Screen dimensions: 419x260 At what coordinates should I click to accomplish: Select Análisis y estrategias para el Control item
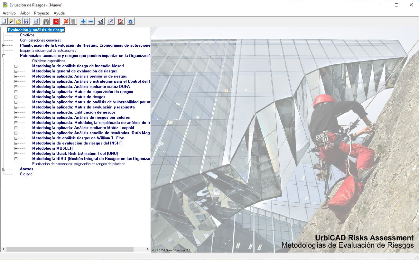point(91,81)
